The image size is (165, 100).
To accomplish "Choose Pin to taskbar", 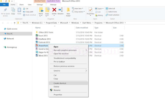I will pyautogui.click(x=68, y=62).
